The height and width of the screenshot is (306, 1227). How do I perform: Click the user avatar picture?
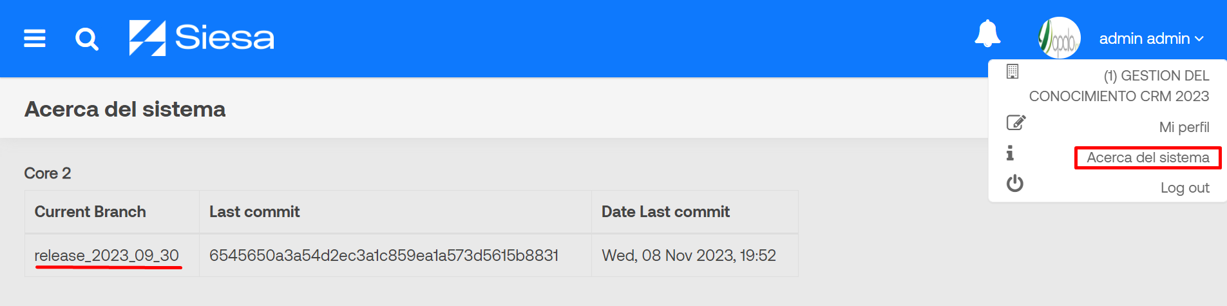coord(1060,38)
